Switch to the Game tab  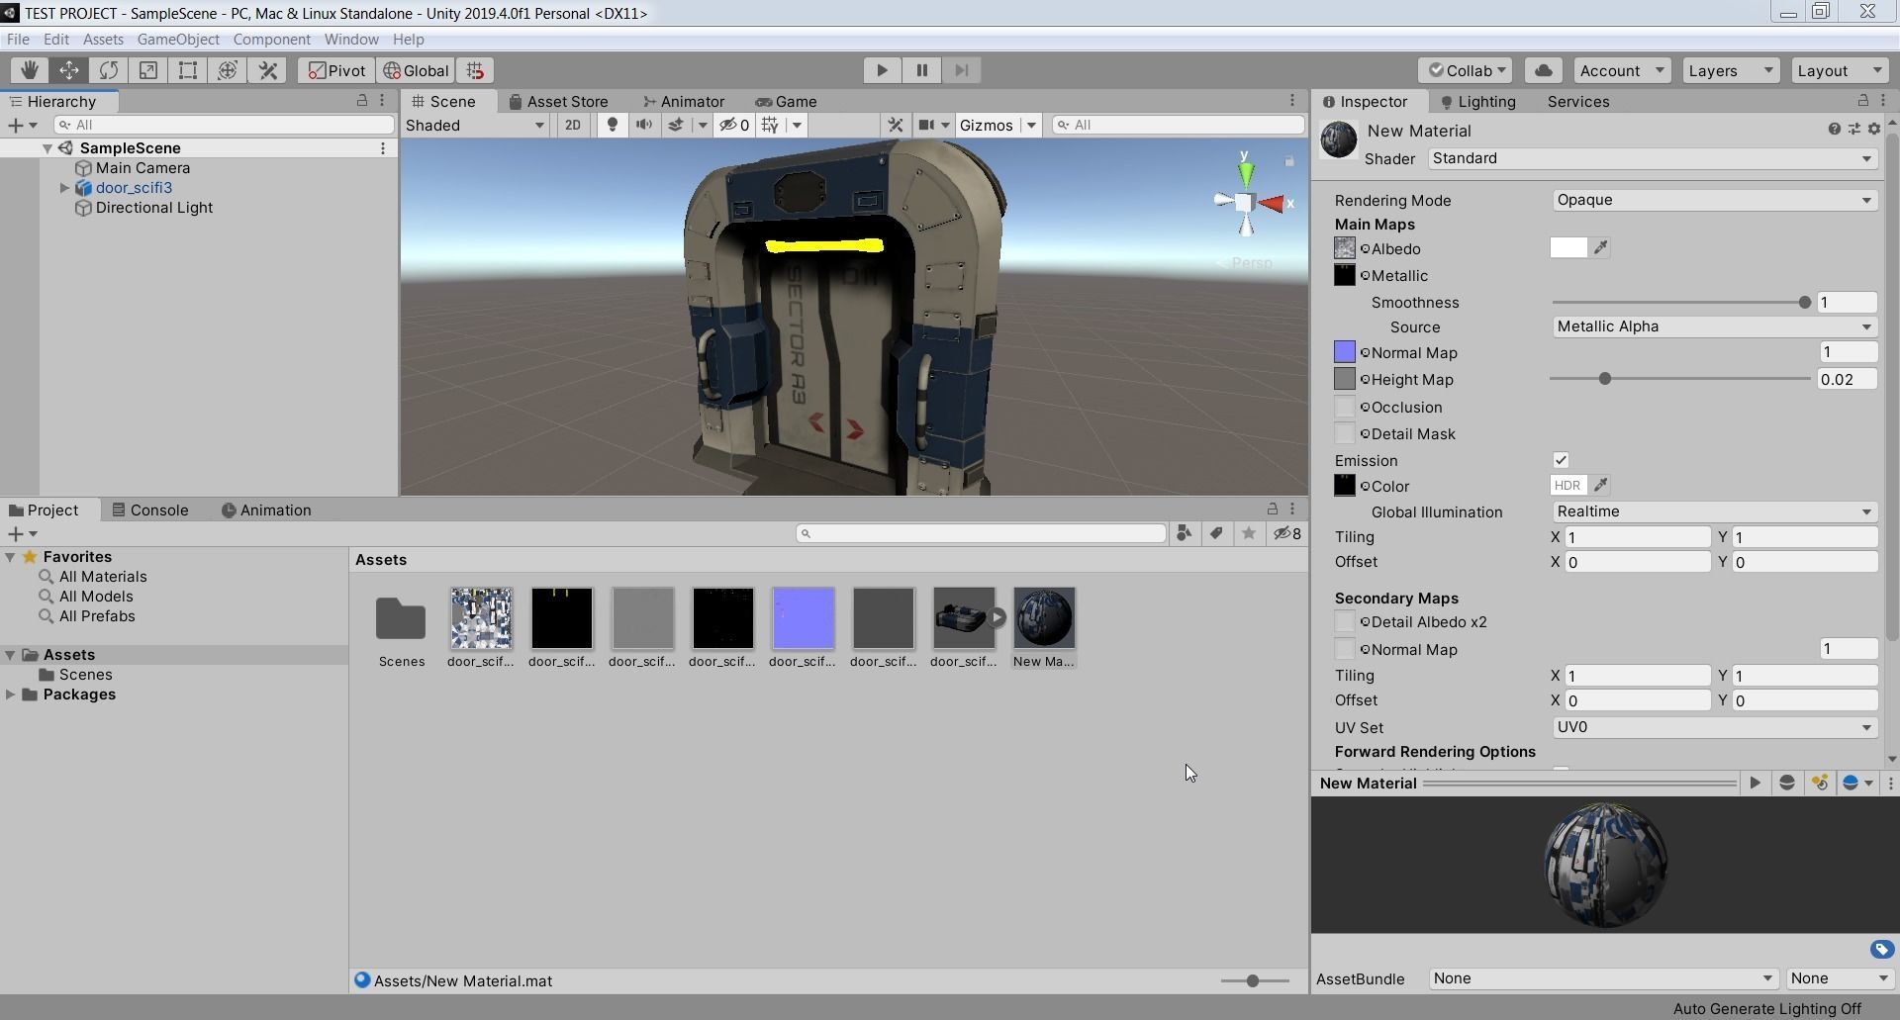[786, 101]
